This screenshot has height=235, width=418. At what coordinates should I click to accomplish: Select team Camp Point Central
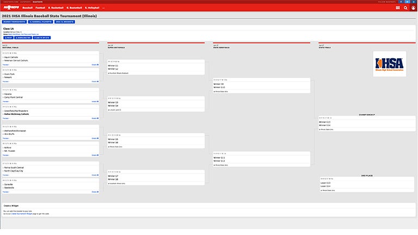click(x=13, y=97)
